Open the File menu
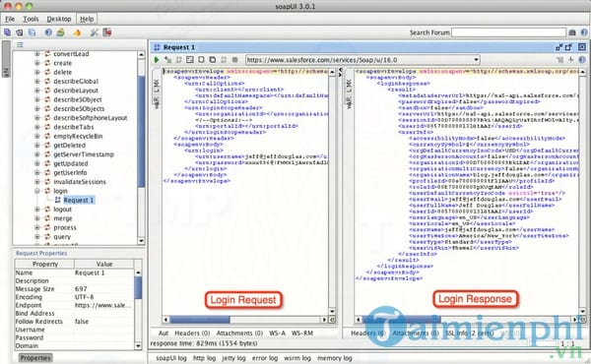The image size is (591, 364). [10, 19]
